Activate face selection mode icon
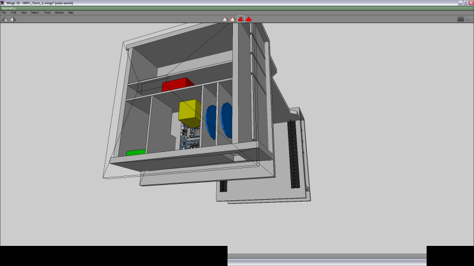The width and height of the screenshot is (474, 266). [241, 19]
